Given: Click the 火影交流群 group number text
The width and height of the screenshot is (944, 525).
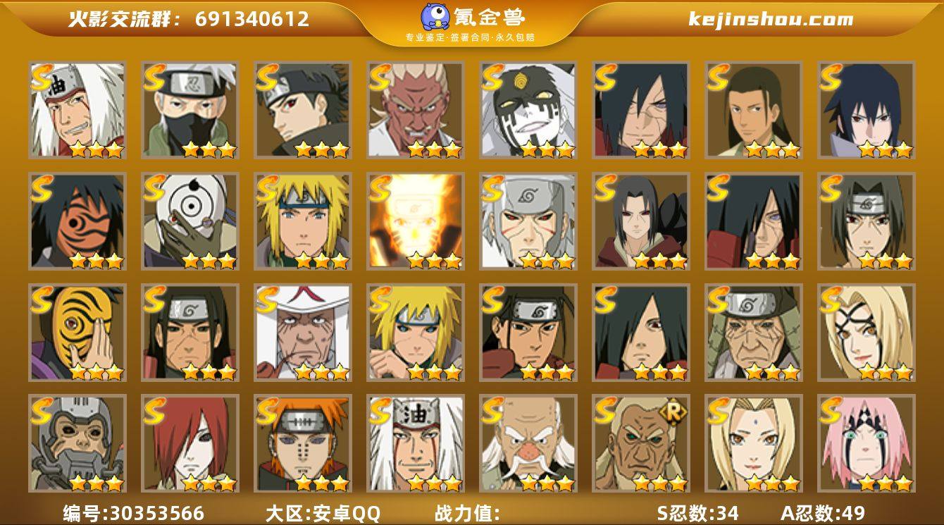Looking at the screenshot, I should (x=189, y=19).
